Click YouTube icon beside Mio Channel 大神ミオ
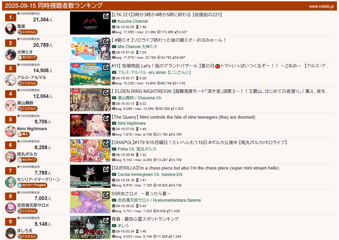 114,46
